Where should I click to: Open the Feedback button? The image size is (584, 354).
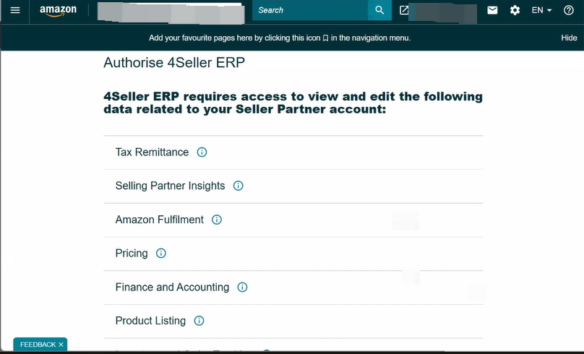click(x=37, y=345)
